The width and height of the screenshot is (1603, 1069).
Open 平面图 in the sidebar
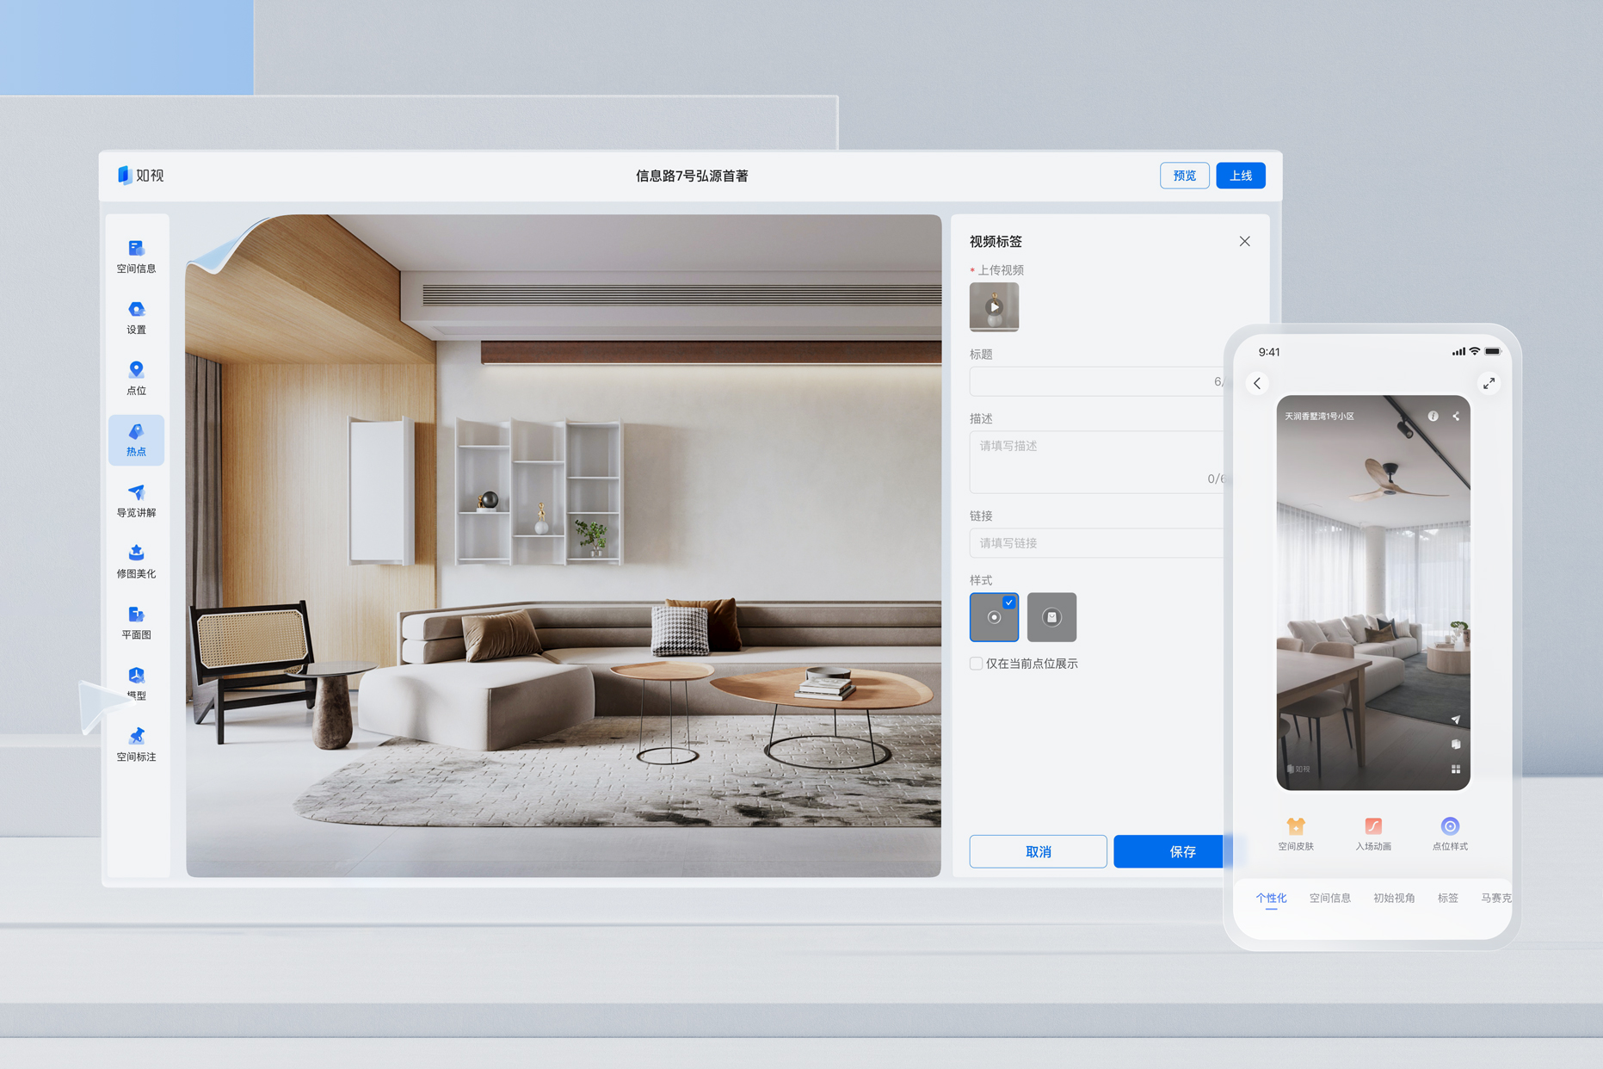136,623
